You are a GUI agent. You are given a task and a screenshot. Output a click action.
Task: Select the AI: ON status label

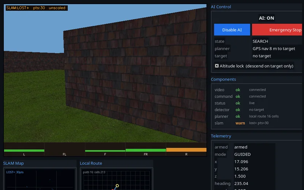pos(266,18)
